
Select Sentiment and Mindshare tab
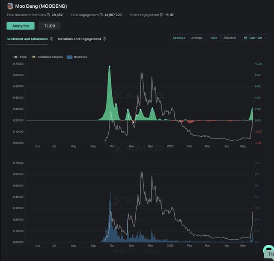(x=27, y=39)
